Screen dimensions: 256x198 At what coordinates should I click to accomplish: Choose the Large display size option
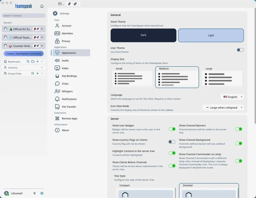(x=222, y=77)
